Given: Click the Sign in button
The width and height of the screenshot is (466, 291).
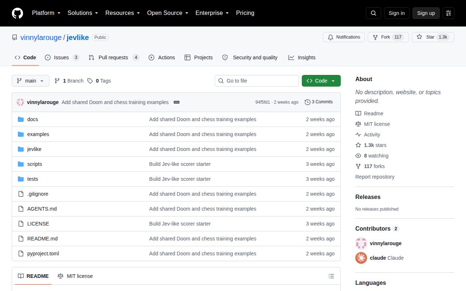Looking at the screenshot, I should (396, 13).
